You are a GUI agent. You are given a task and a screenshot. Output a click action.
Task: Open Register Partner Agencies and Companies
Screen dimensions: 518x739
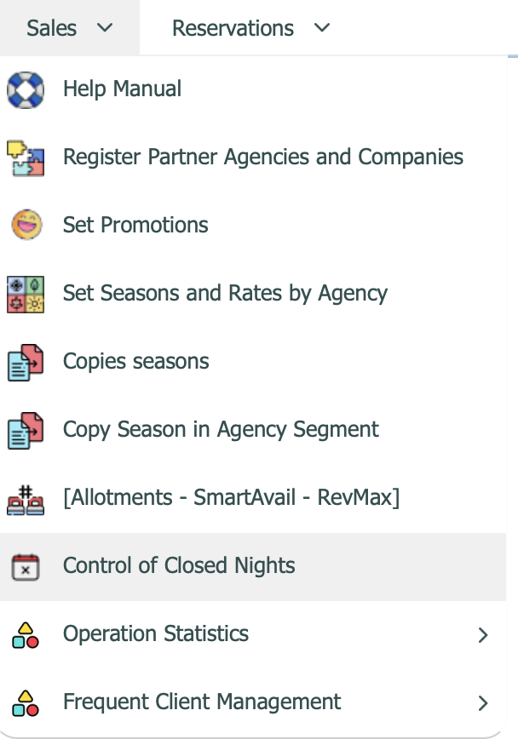click(262, 158)
